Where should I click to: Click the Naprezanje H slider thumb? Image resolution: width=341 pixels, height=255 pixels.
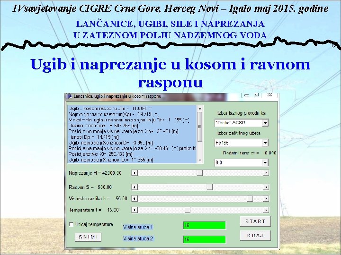[199, 173]
